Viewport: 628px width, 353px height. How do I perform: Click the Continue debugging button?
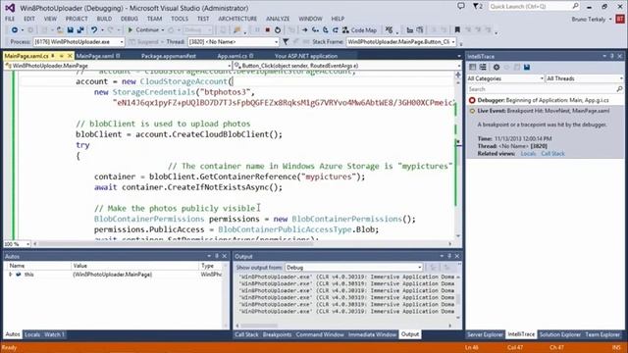[x=143, y=30]
